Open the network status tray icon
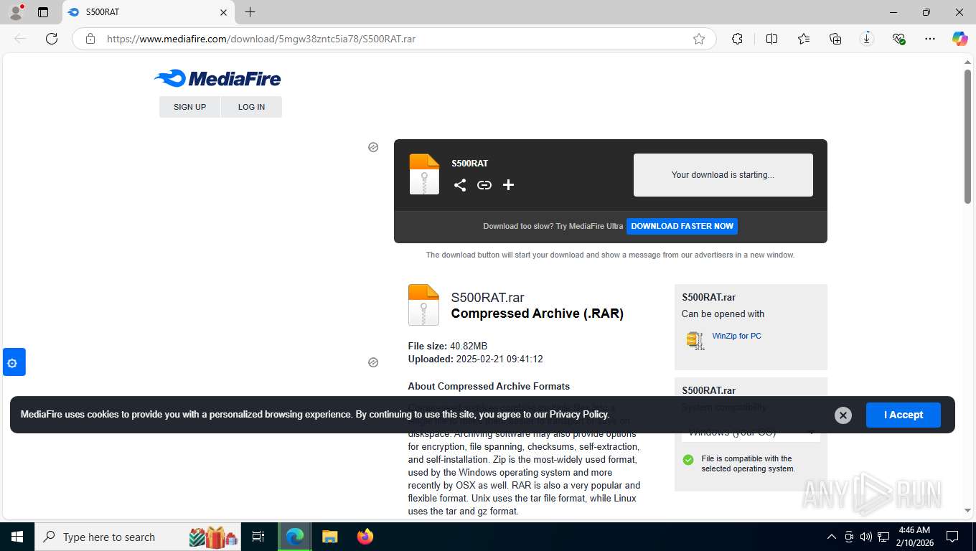 tap(883, 537)
